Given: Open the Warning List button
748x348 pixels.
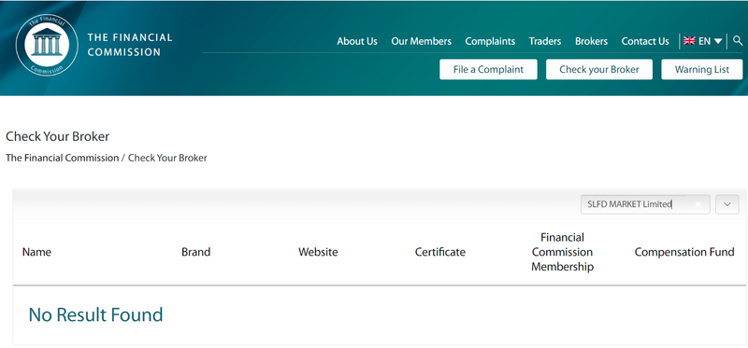Looking at the screenshot, I should pyautogui.click(x=702, y=69).
